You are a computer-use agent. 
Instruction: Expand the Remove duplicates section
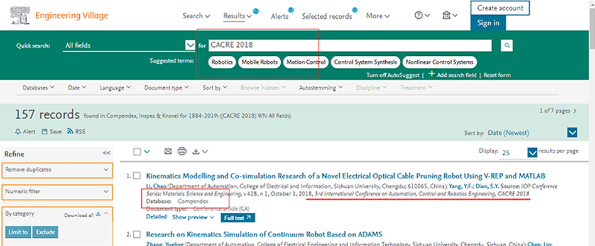[57, 170]
